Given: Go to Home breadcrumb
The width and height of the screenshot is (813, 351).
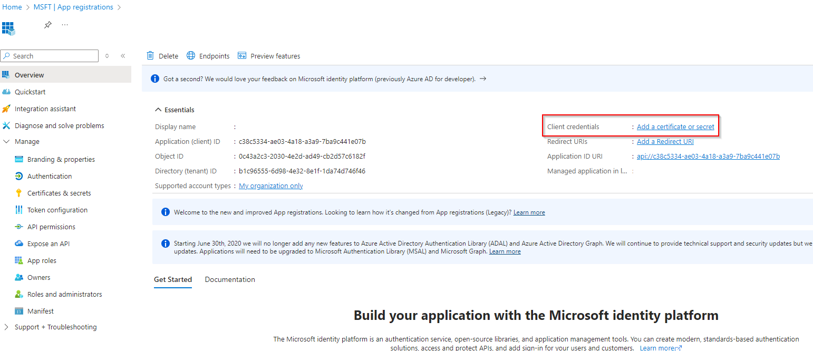Looking at the screenshot, I should pos(12,7).
